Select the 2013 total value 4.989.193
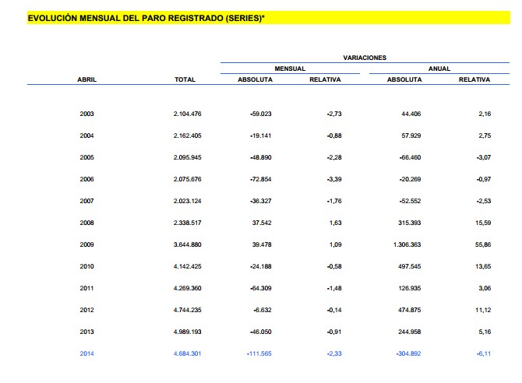The image size is (522, 383). [188, 332]
